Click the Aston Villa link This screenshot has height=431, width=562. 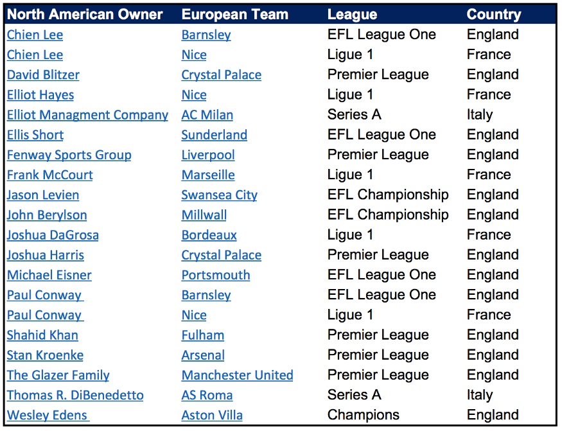[212, 415]
